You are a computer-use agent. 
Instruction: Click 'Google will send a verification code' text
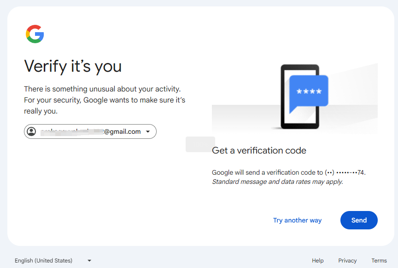(289, 172)
